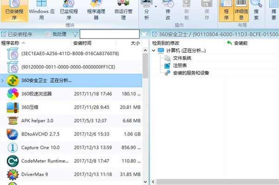The width and height of the screenshot is (279, 185).
Task: Click install date 2017/12/13 13:59
Action: pyautogui.click(x=93, y=147)
